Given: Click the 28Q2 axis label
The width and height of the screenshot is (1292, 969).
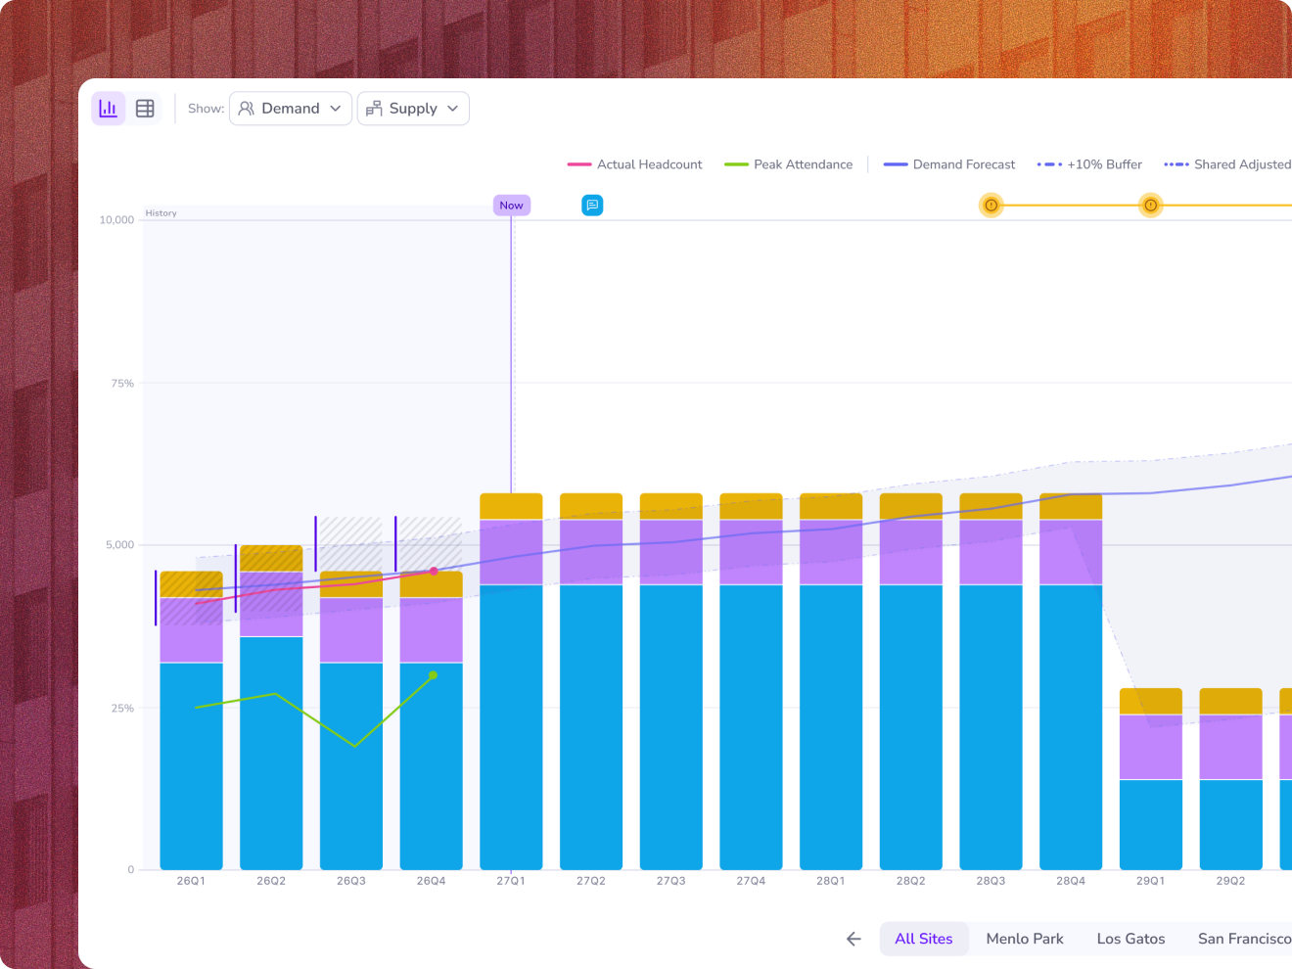Looking at the screenshot, I should click(x=911, y=881).
